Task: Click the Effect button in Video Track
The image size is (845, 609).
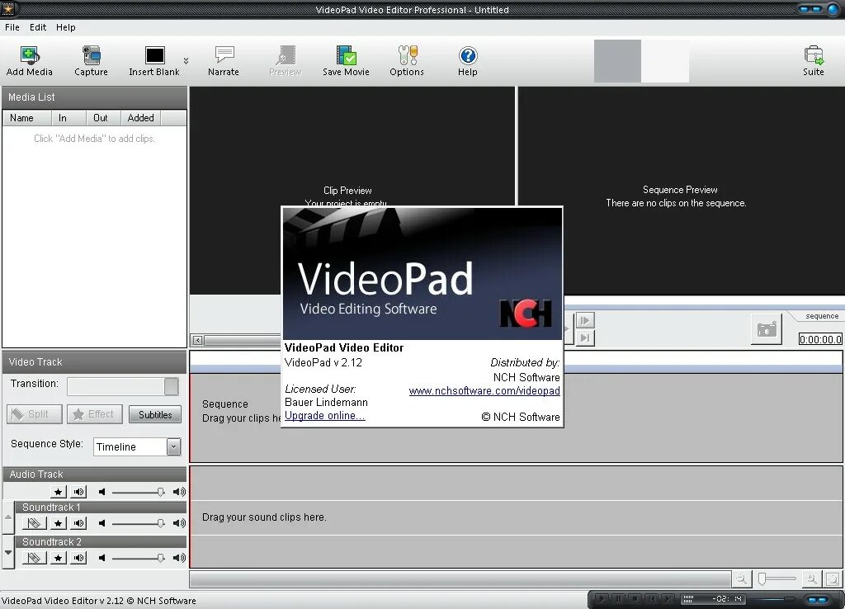Action: coord(95,414)
